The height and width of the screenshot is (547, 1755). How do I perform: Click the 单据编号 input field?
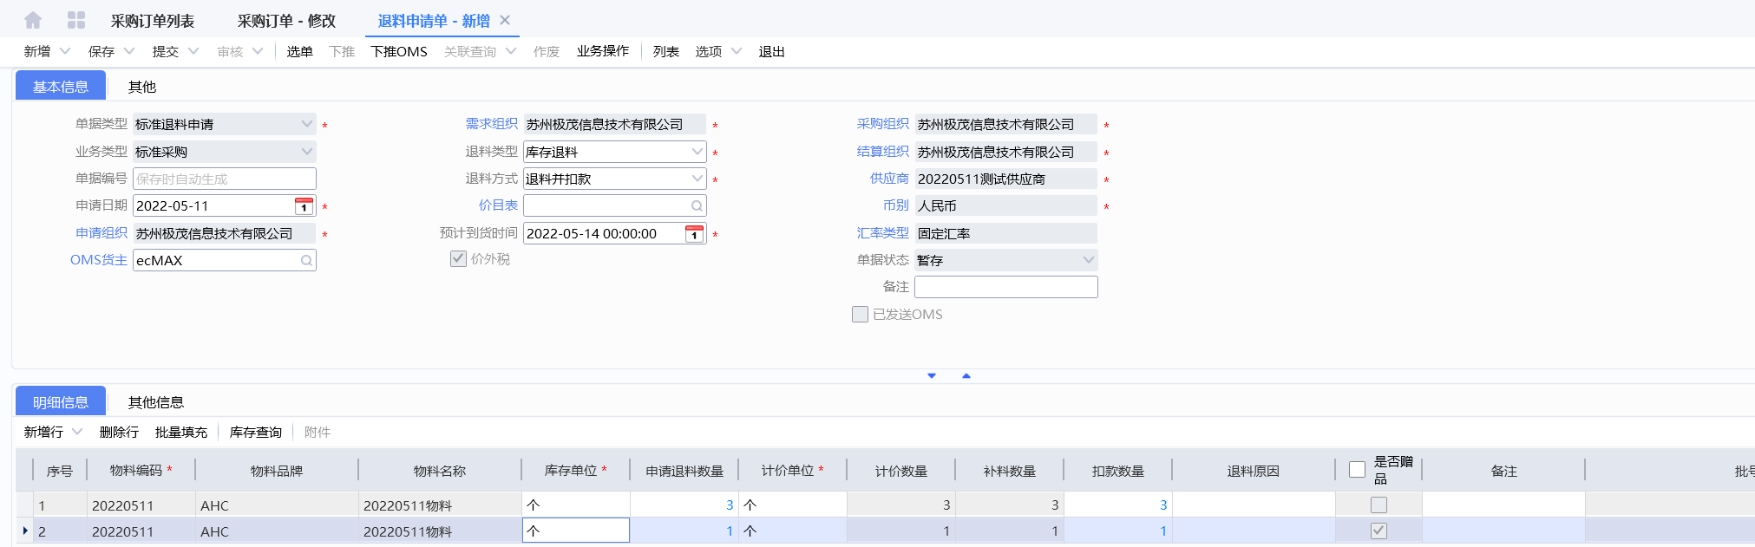[225, 179]
